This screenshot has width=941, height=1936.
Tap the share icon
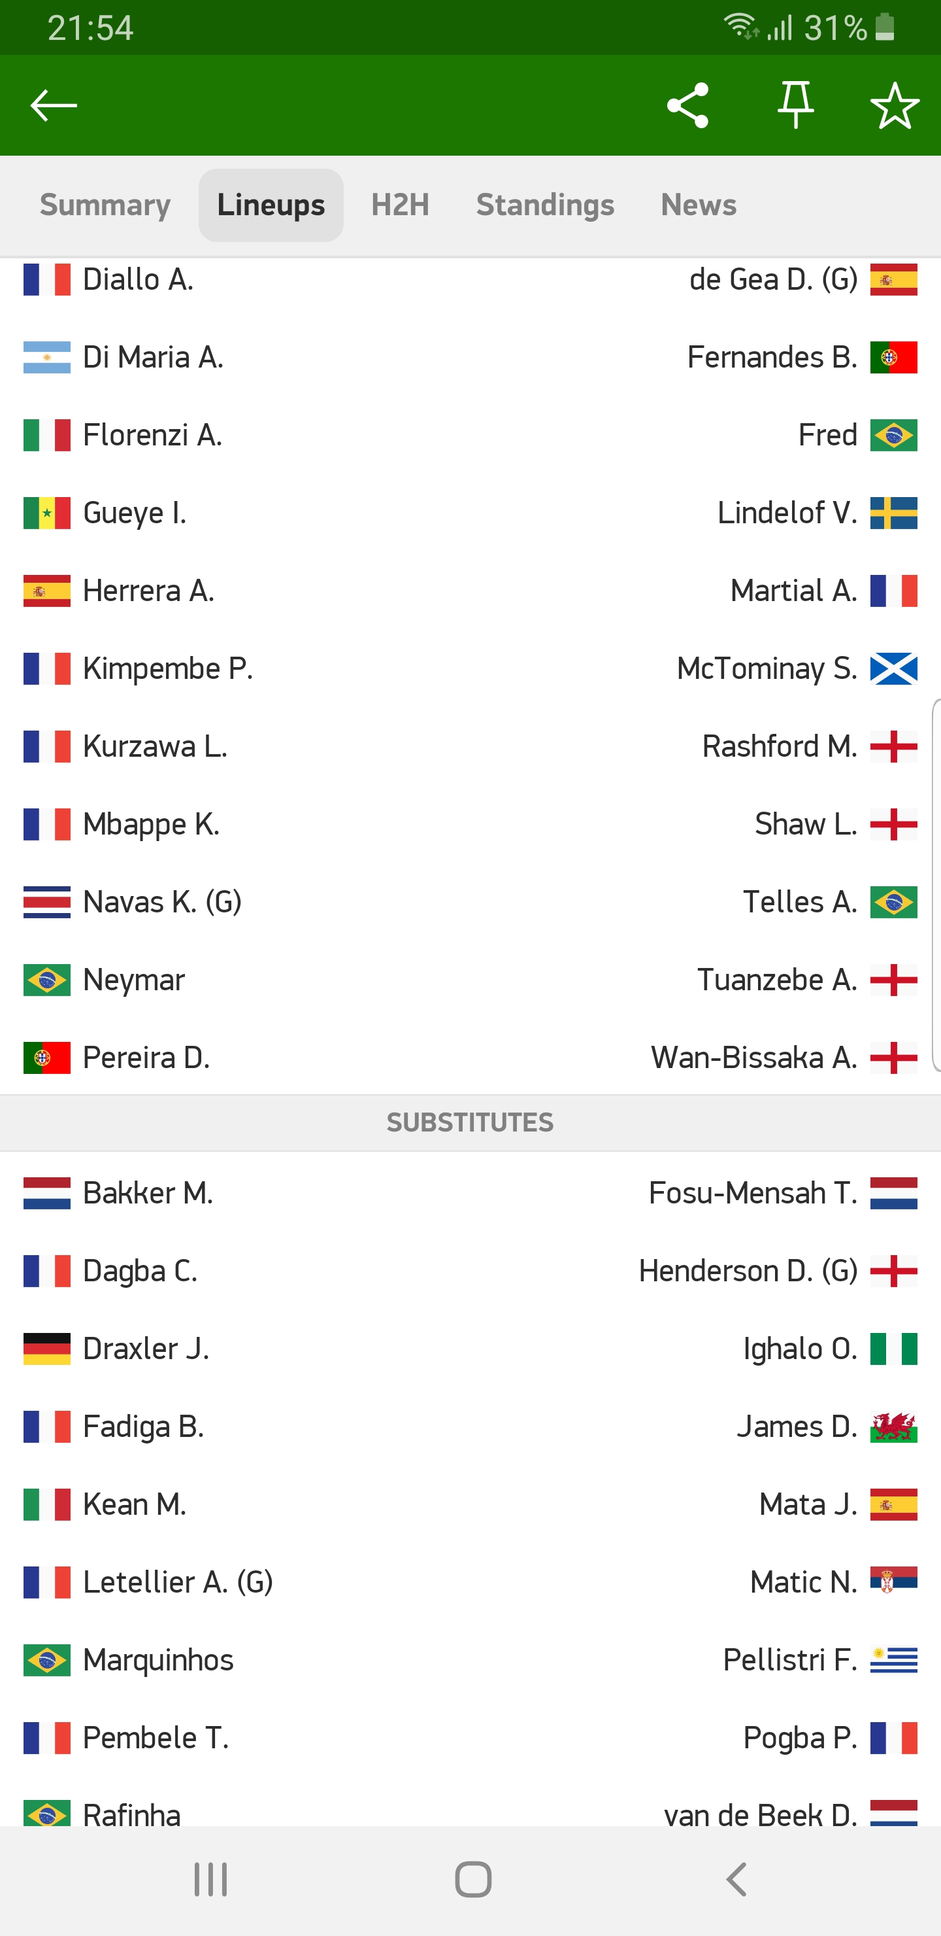pos(687,105)
